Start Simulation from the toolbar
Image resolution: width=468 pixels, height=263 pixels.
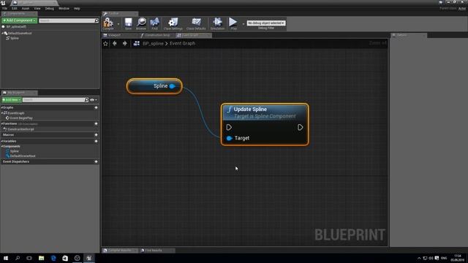(217, 23)
